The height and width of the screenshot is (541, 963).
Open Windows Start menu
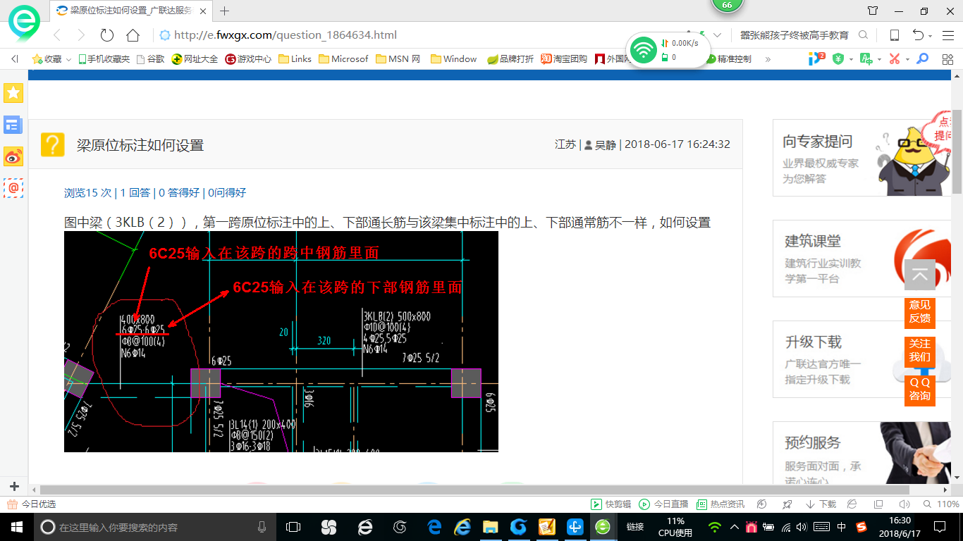(16, 527)
